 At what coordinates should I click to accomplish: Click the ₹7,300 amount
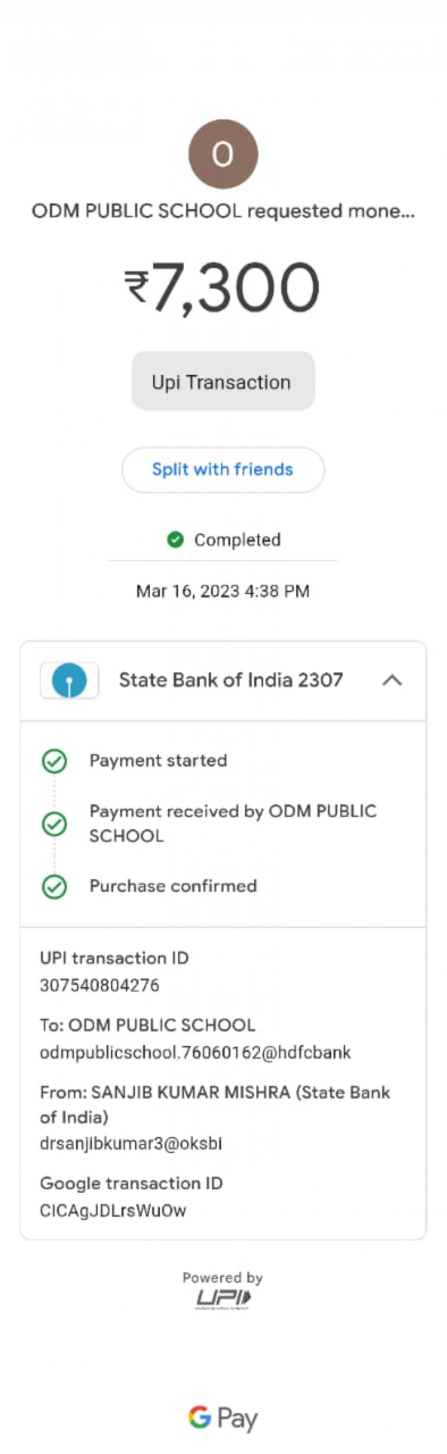click(222, 287)
